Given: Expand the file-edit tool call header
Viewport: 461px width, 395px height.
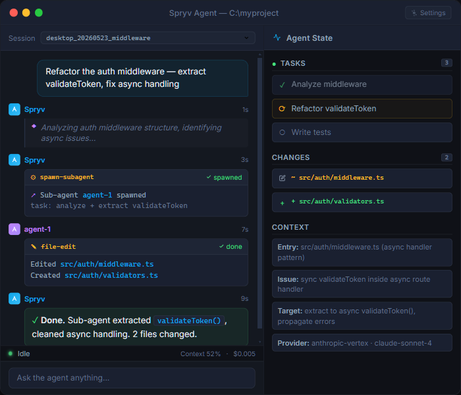Looking at the screenshot, I should click(136, 247).
